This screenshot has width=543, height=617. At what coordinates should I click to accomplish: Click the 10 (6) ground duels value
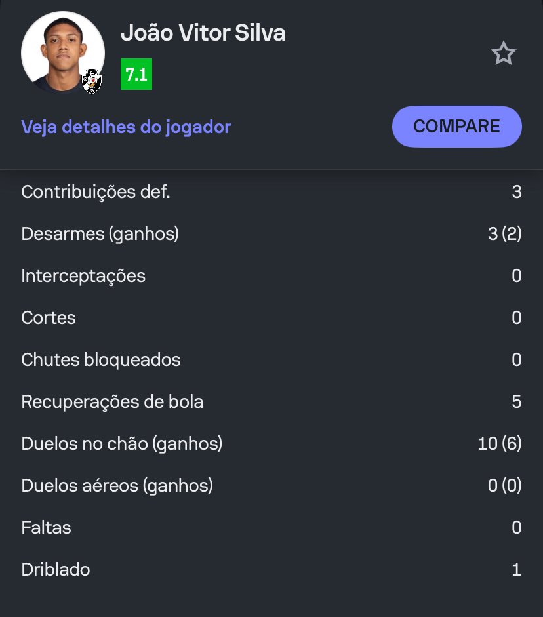click(x=500, y=444)
